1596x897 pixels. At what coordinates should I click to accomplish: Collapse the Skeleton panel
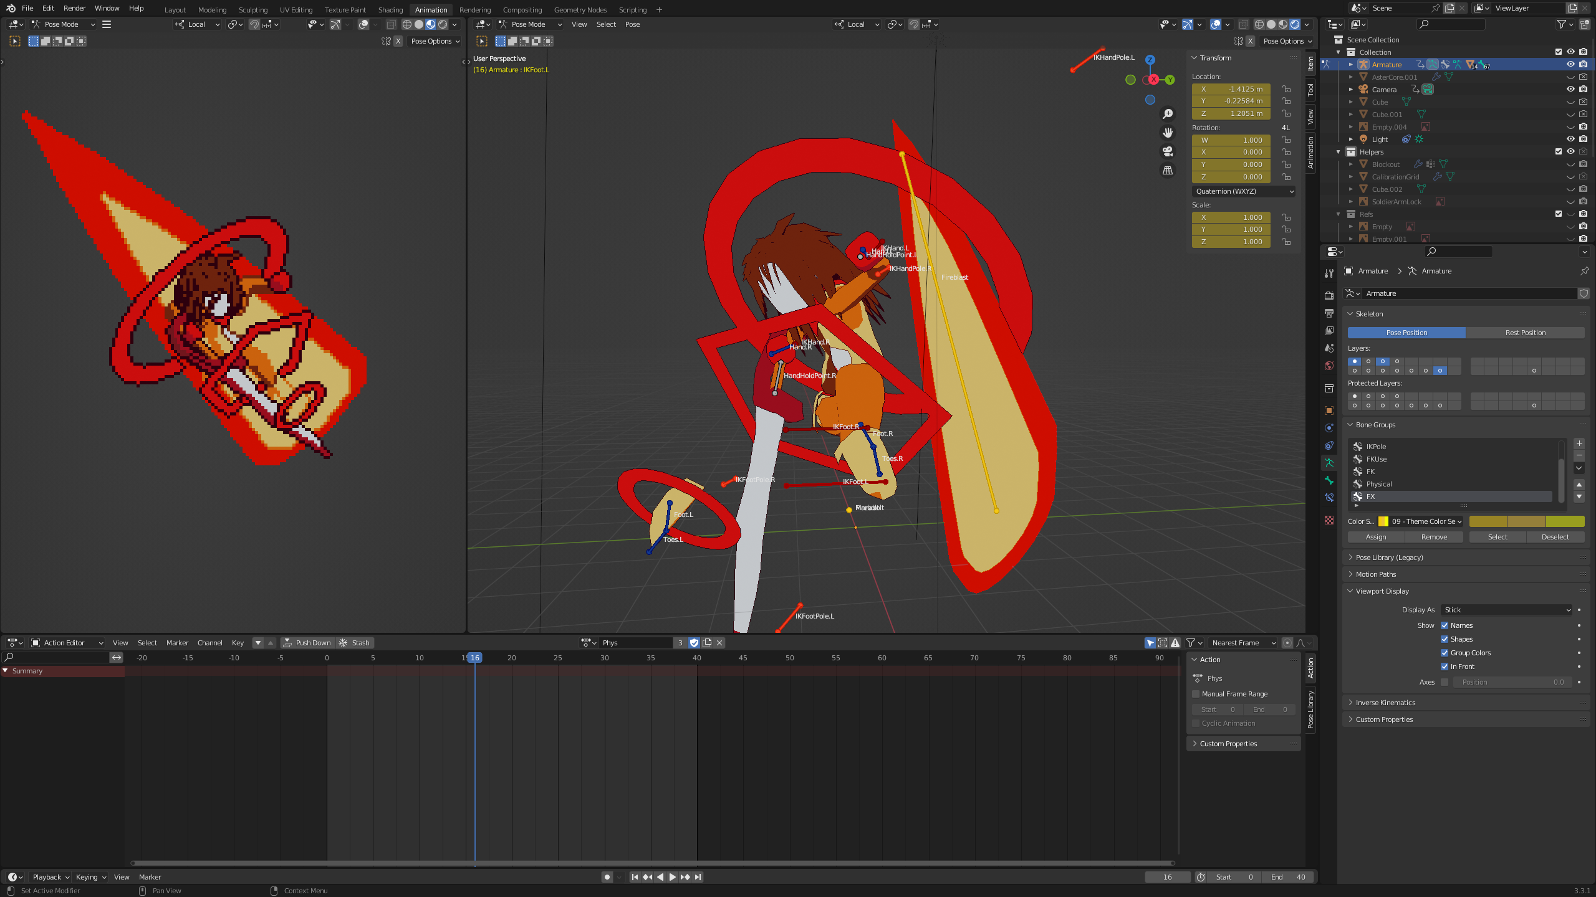pos(1369,314)
